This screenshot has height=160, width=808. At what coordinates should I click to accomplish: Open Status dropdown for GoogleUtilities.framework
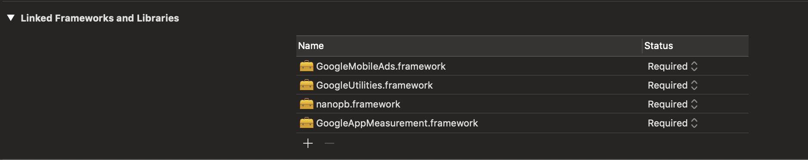click(672, 85)
